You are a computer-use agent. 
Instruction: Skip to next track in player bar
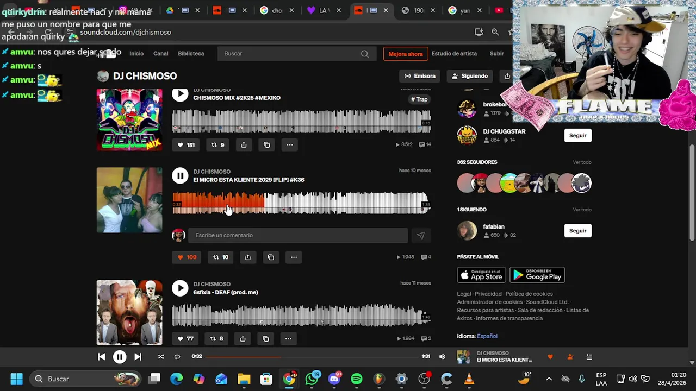(138, 357)
